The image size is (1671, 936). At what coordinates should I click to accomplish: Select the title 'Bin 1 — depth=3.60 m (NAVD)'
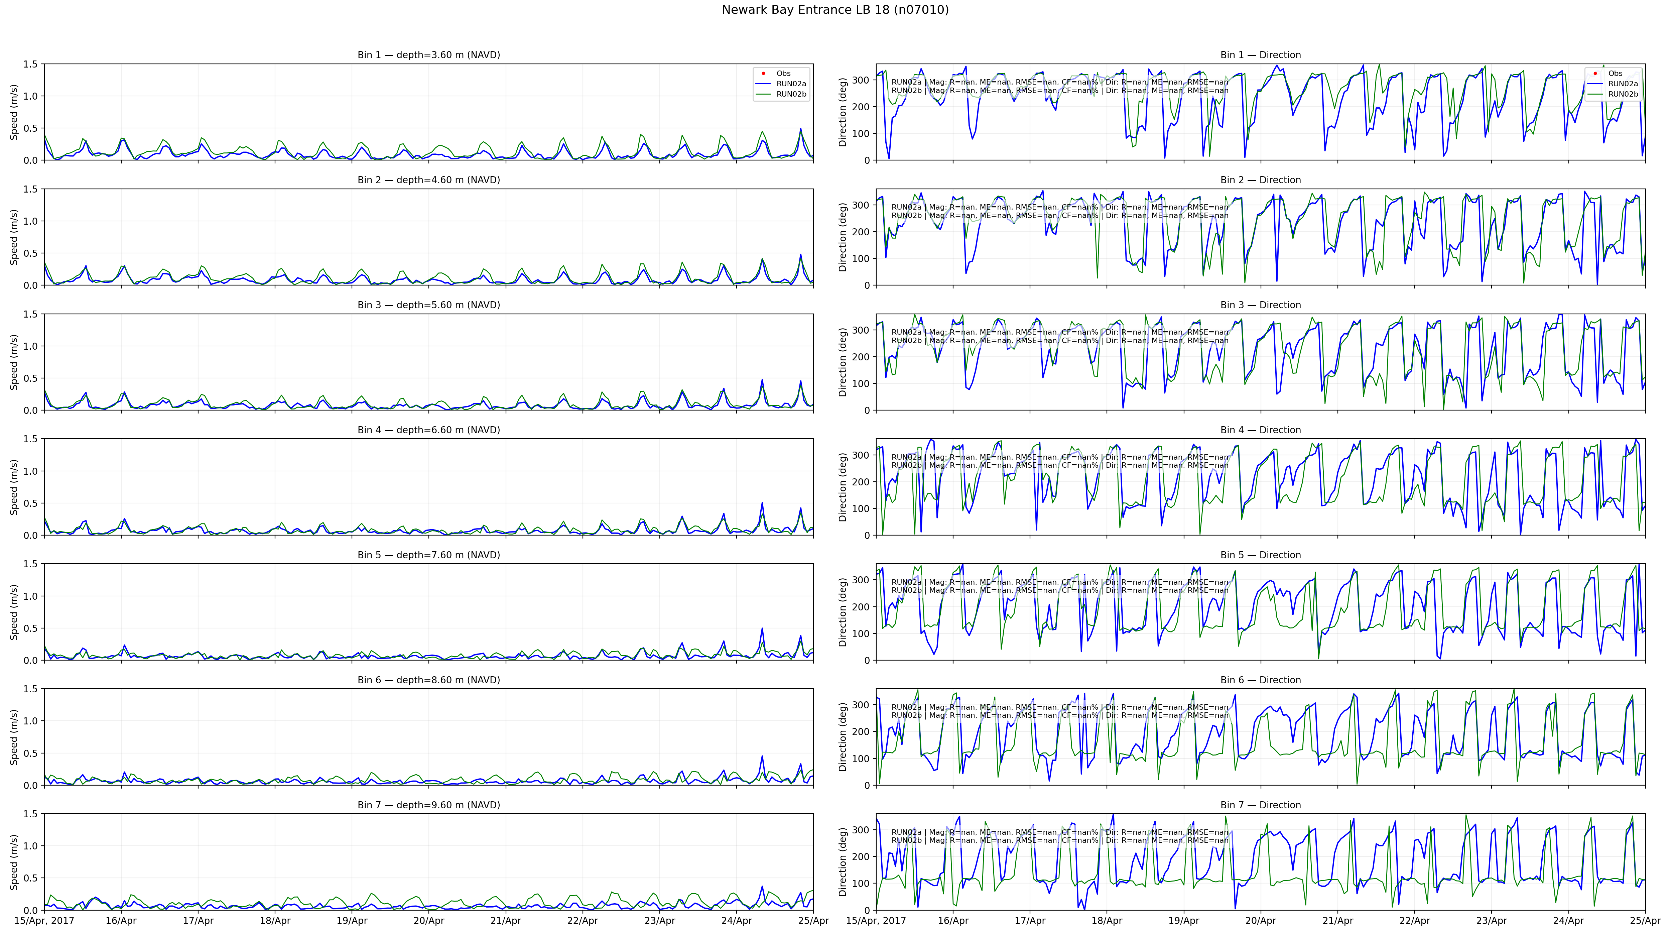[428, 55]
